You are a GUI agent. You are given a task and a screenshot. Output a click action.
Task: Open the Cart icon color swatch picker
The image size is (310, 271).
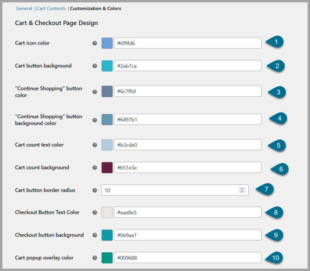107,43
